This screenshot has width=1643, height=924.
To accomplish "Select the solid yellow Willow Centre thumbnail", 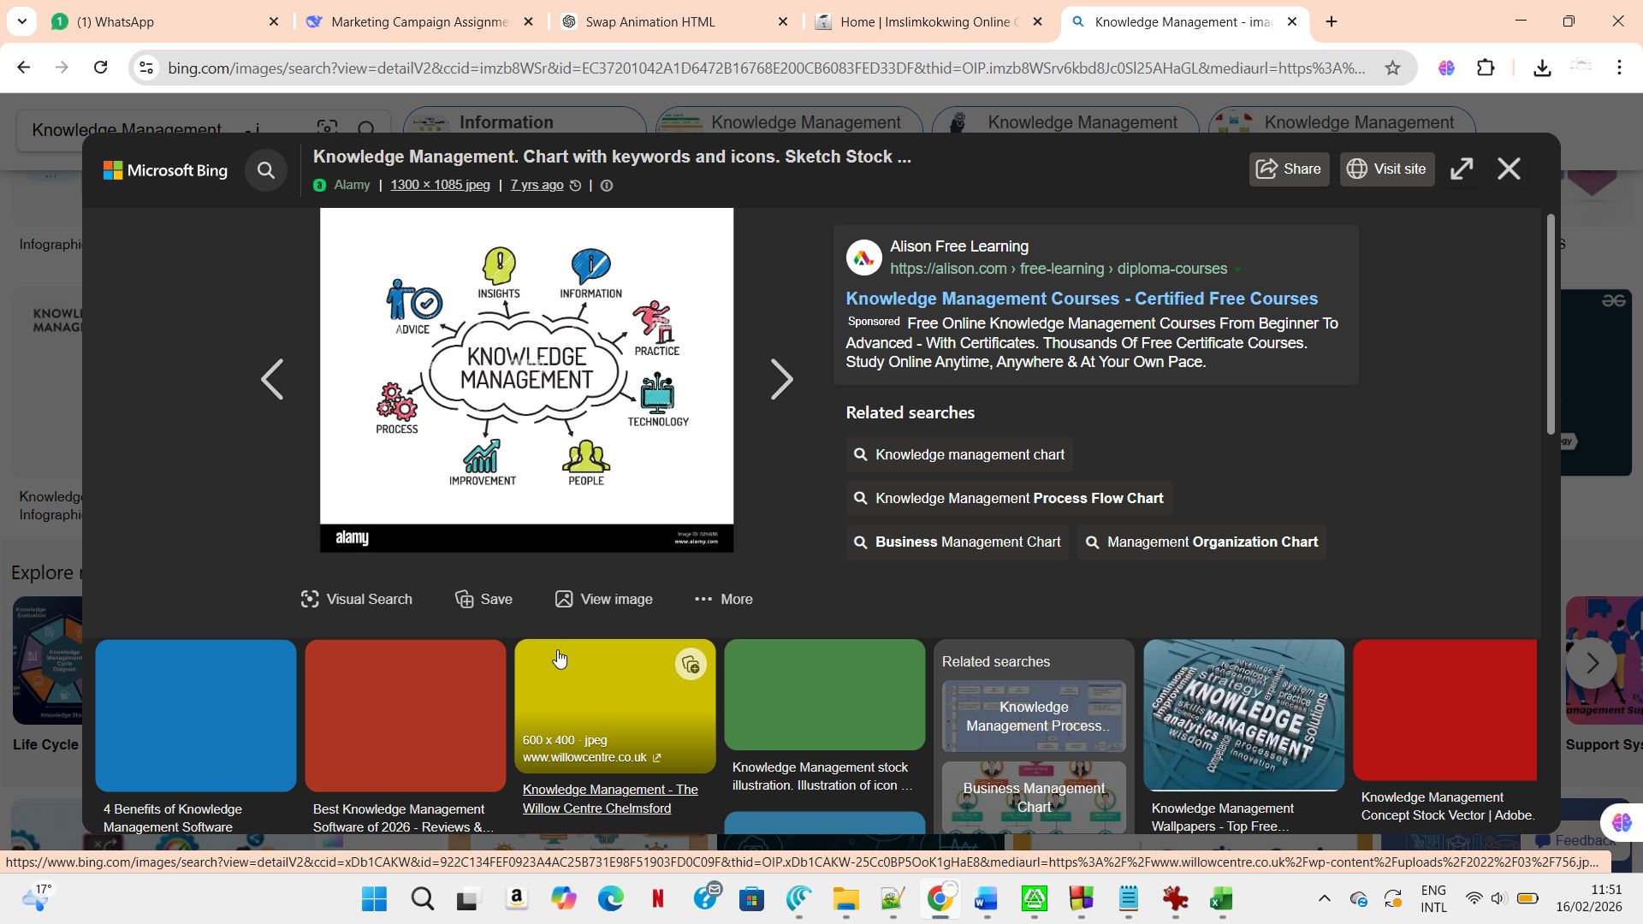I will point(599,697).
